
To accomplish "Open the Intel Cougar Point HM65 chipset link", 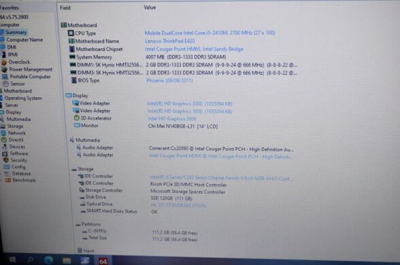I will [x=194, y=49].
